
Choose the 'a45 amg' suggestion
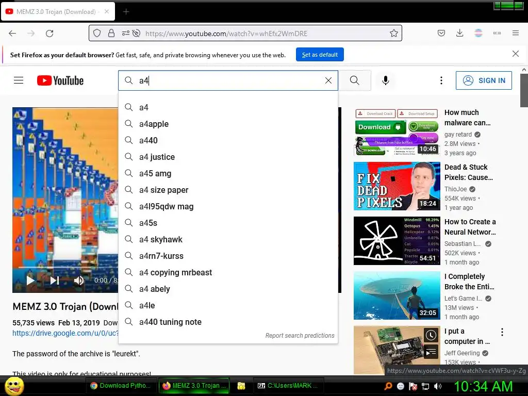228,173
